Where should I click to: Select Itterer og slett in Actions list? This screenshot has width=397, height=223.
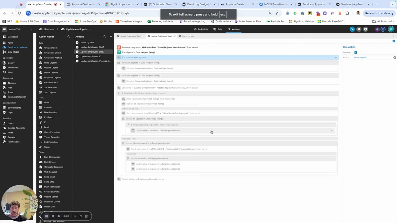pyautogui.click(x=87, y=42)
